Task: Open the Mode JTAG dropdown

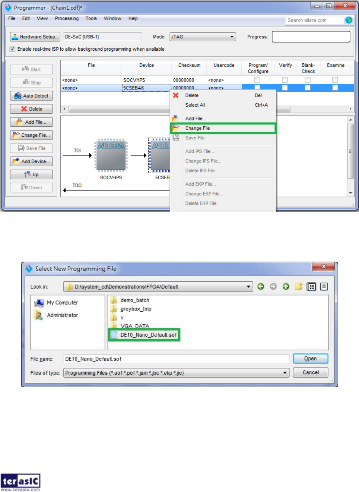Action: point(203,37)
